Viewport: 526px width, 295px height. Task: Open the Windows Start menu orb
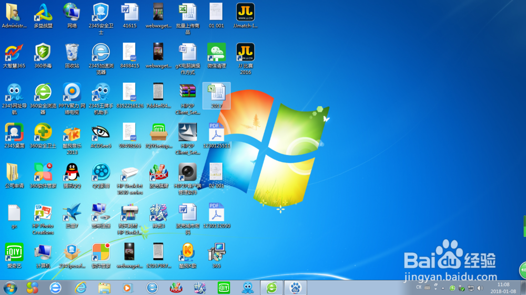point(10,288)
